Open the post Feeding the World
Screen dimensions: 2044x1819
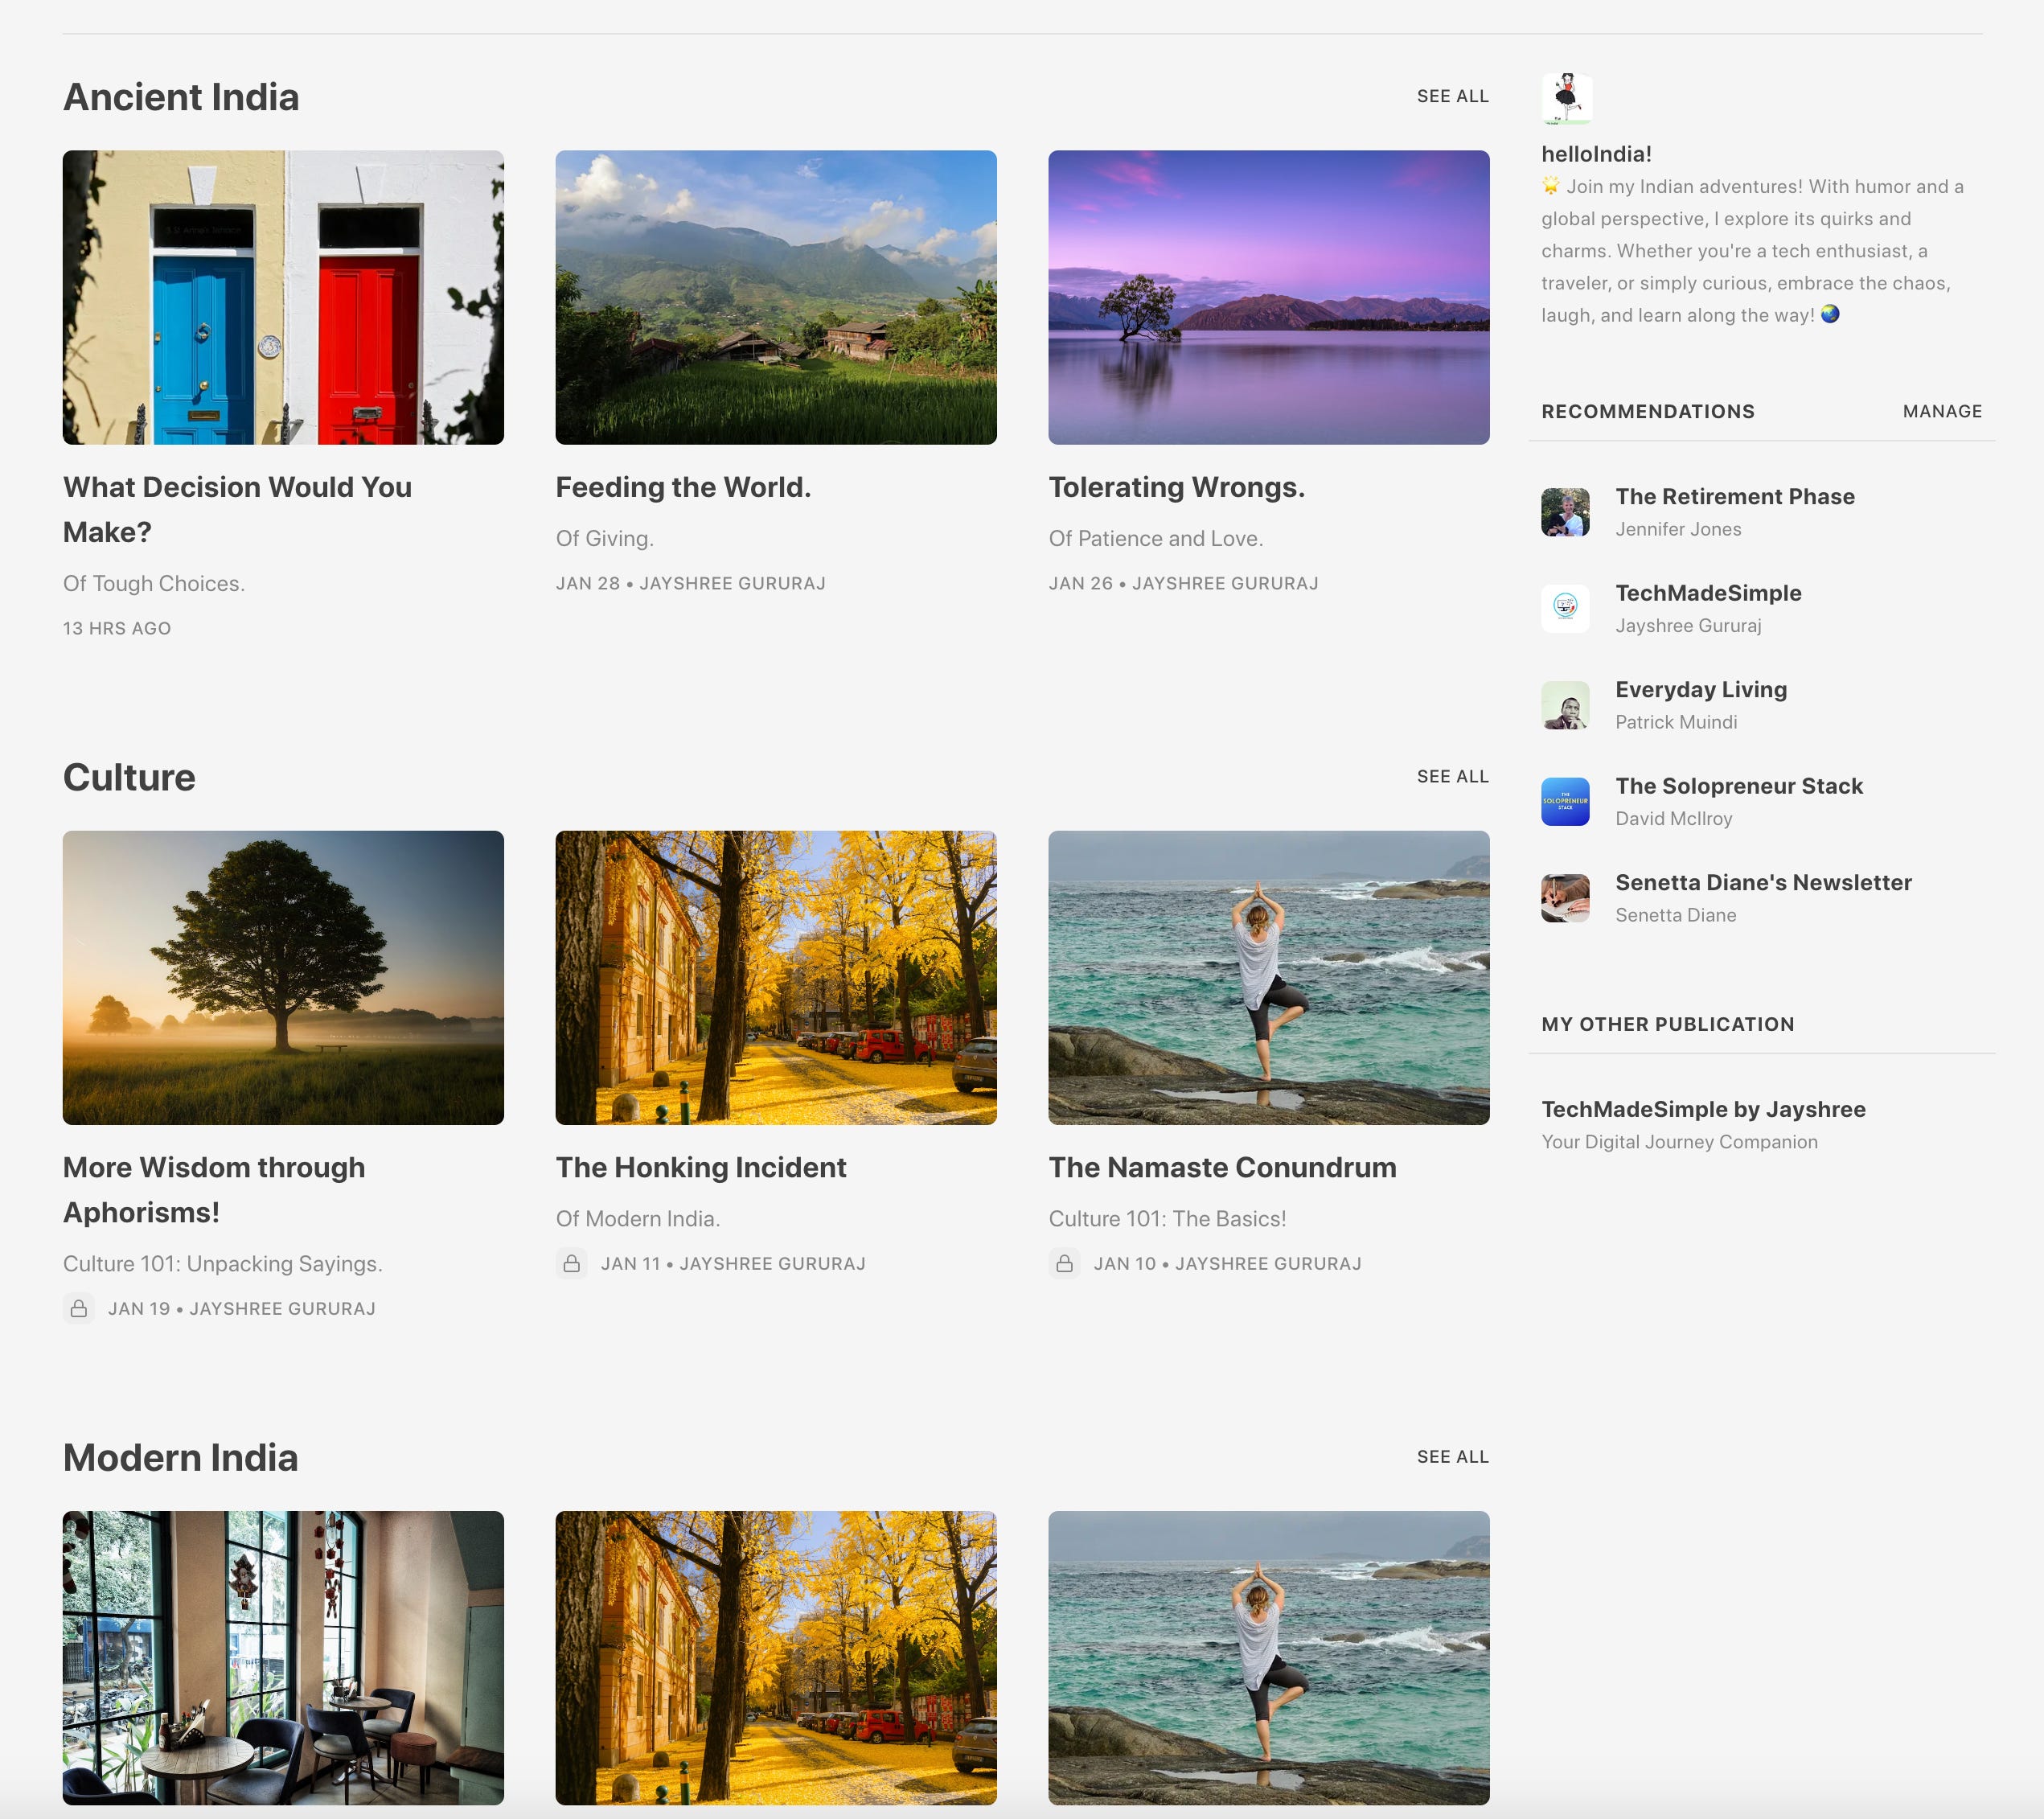pyautogui.click(x=684, y=487)
